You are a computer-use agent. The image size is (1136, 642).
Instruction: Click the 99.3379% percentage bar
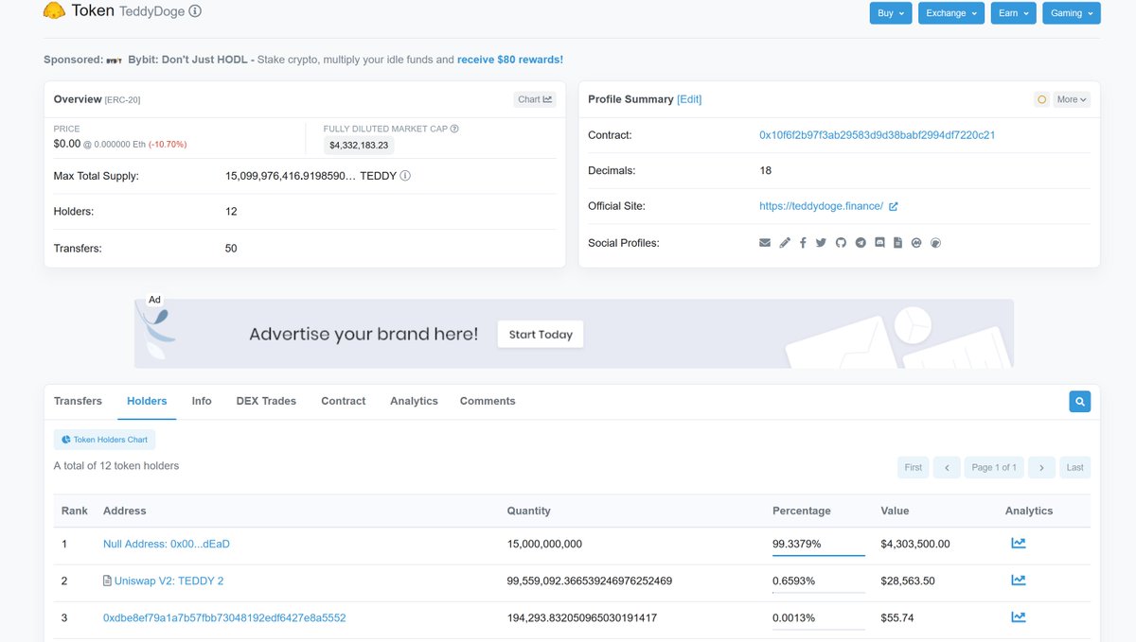(819, 555)
